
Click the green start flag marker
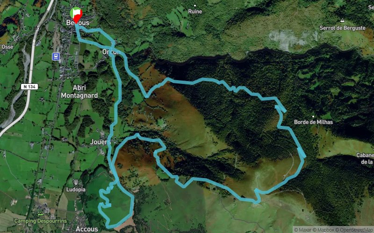tap(74, 12)
